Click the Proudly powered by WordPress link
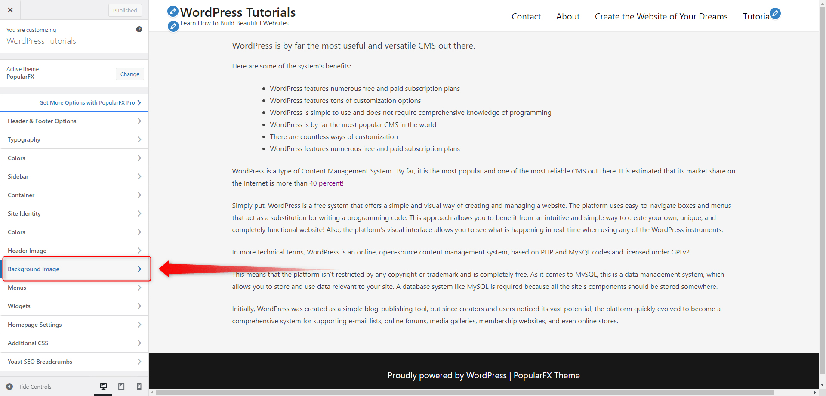Image resolution: width=826 pixels, height=396 pixels. click(x=447, y=375)
